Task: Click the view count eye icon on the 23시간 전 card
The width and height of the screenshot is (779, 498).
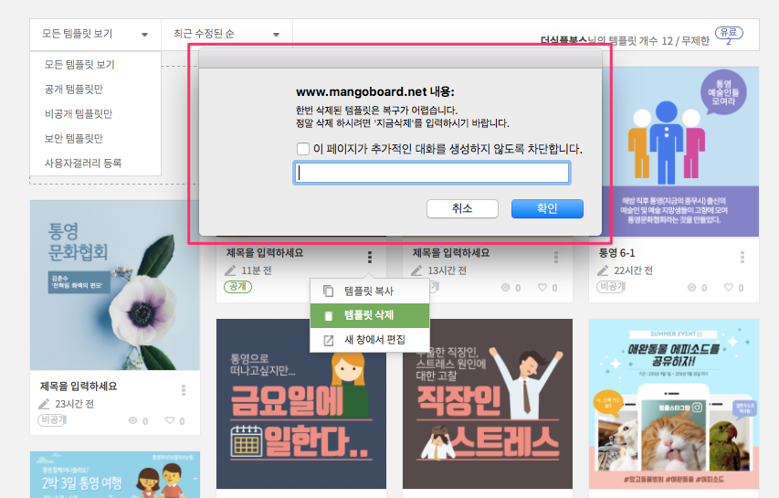Action: pos(132,420)
